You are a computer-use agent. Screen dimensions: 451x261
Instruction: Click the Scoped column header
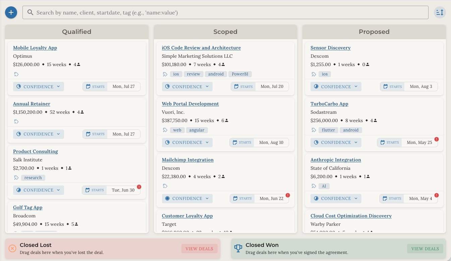click(225, 32)
